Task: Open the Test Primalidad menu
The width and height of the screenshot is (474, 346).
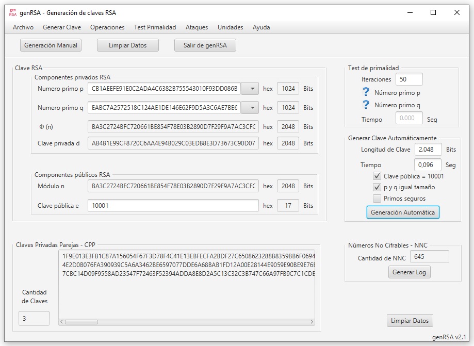Action: point(155,27)
